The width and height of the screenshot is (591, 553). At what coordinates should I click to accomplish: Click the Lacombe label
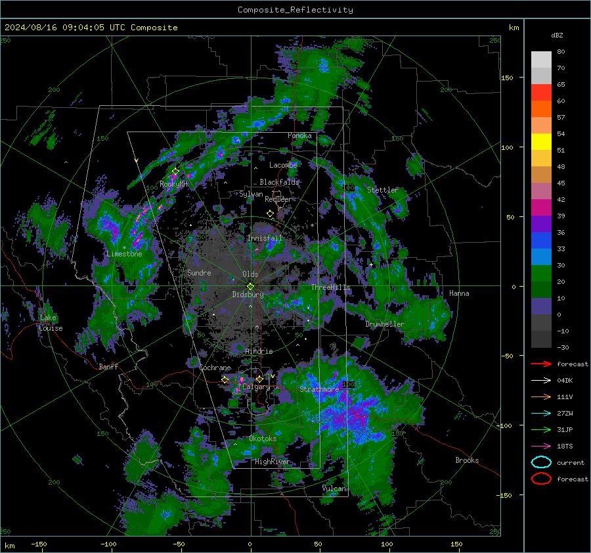coord(283,165)
